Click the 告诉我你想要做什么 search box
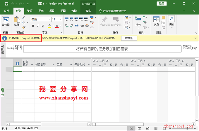199x131 pixels. tap(113, 11)
